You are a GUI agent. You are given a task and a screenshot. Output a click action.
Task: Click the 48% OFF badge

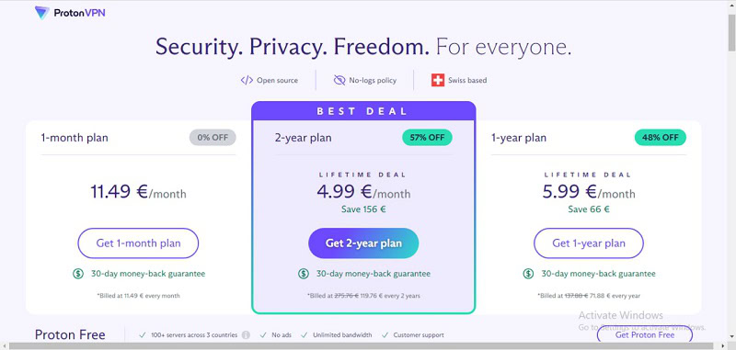(x=661, y=138)
